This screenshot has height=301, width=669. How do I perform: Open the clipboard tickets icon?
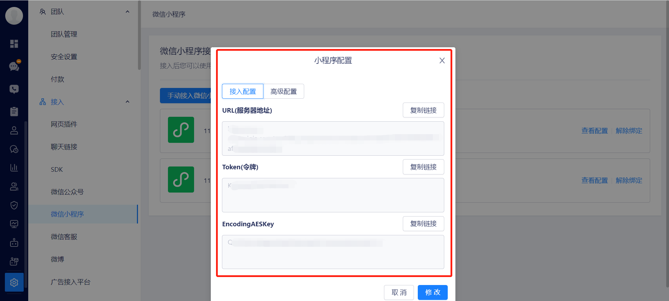click(x=14, y=112)
